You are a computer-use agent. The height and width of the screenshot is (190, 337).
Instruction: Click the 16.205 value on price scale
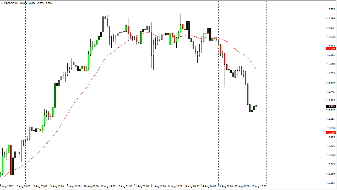point(330,183)
